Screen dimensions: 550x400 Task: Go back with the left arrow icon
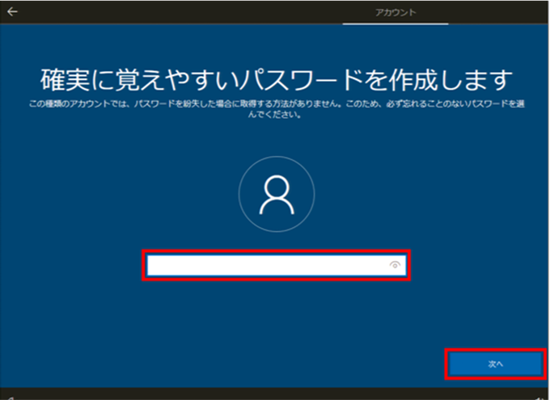[x=12, y=12]
